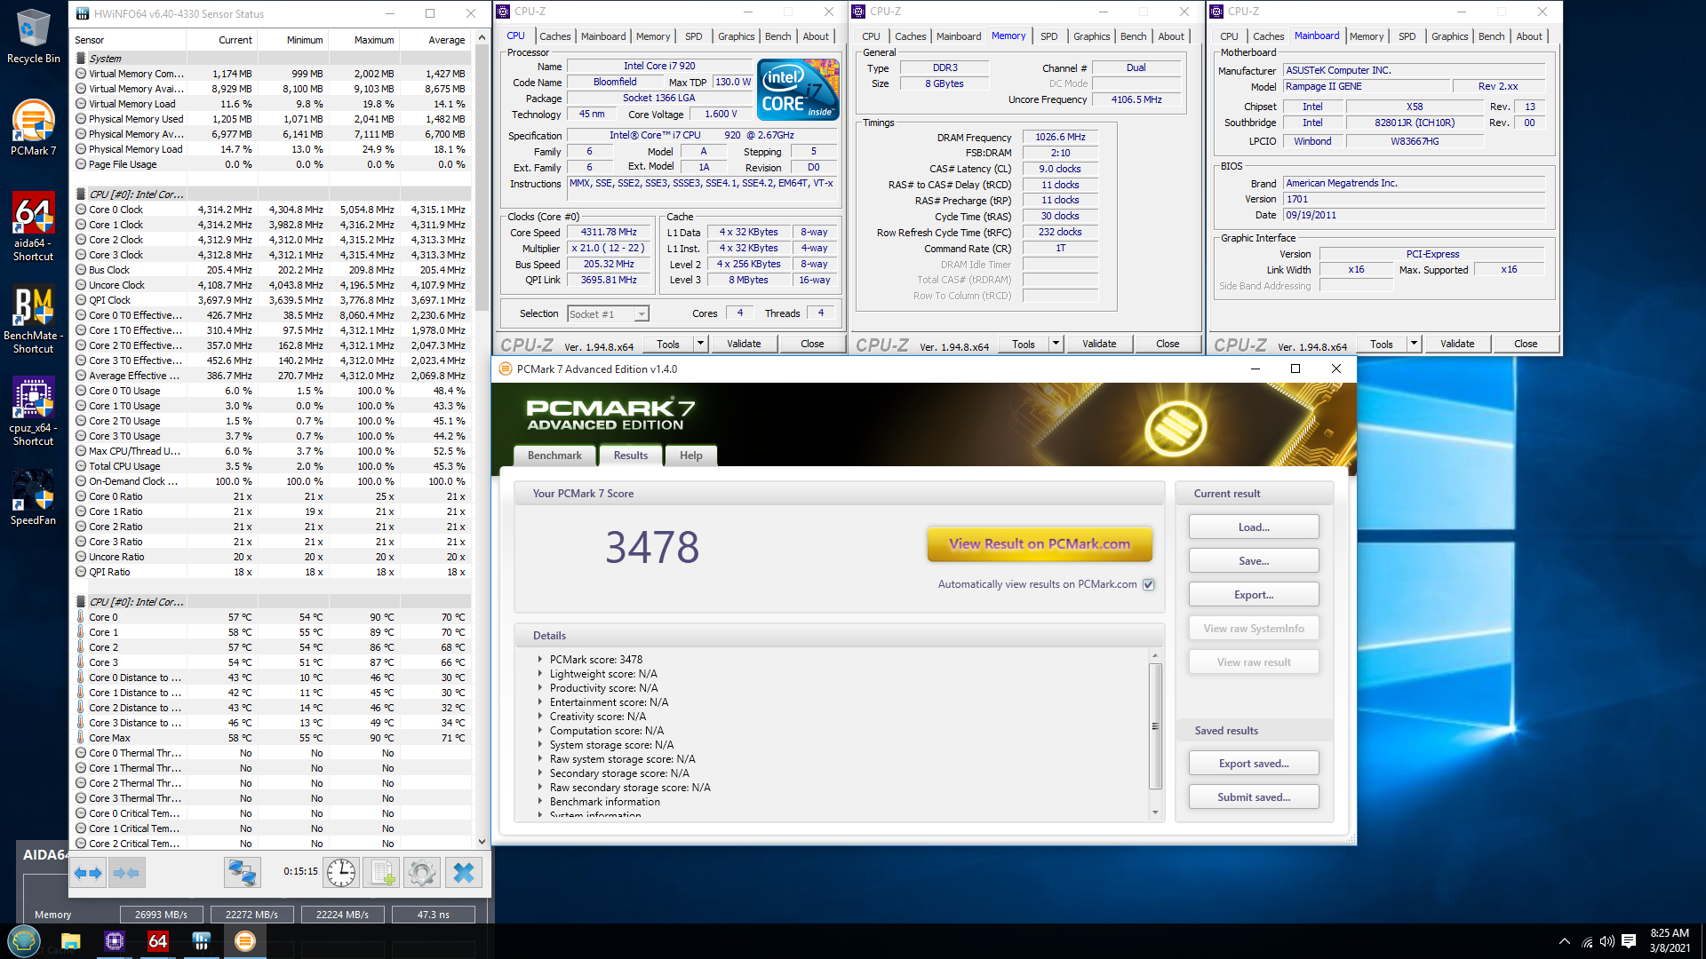Switch to Help tab in PCMark 7
Viewport: 1706px width, 959px height.
pos(691,456)
